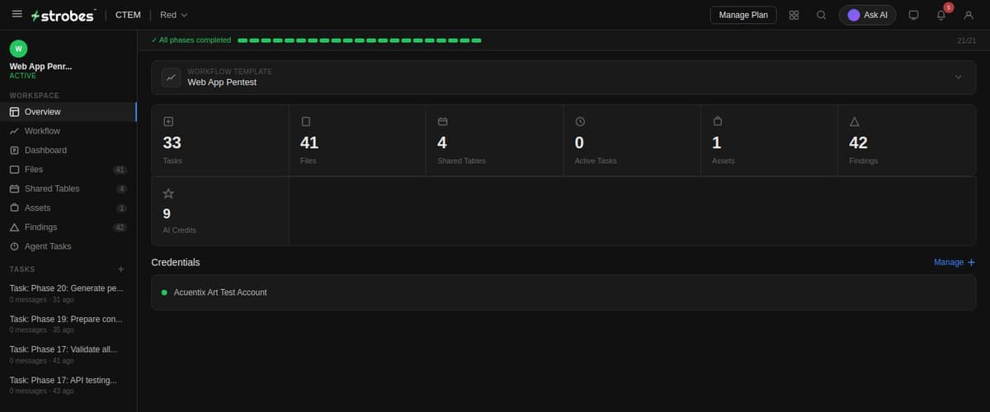Open the Red team dropdown

pyautogui.click(x=174, y=15)
